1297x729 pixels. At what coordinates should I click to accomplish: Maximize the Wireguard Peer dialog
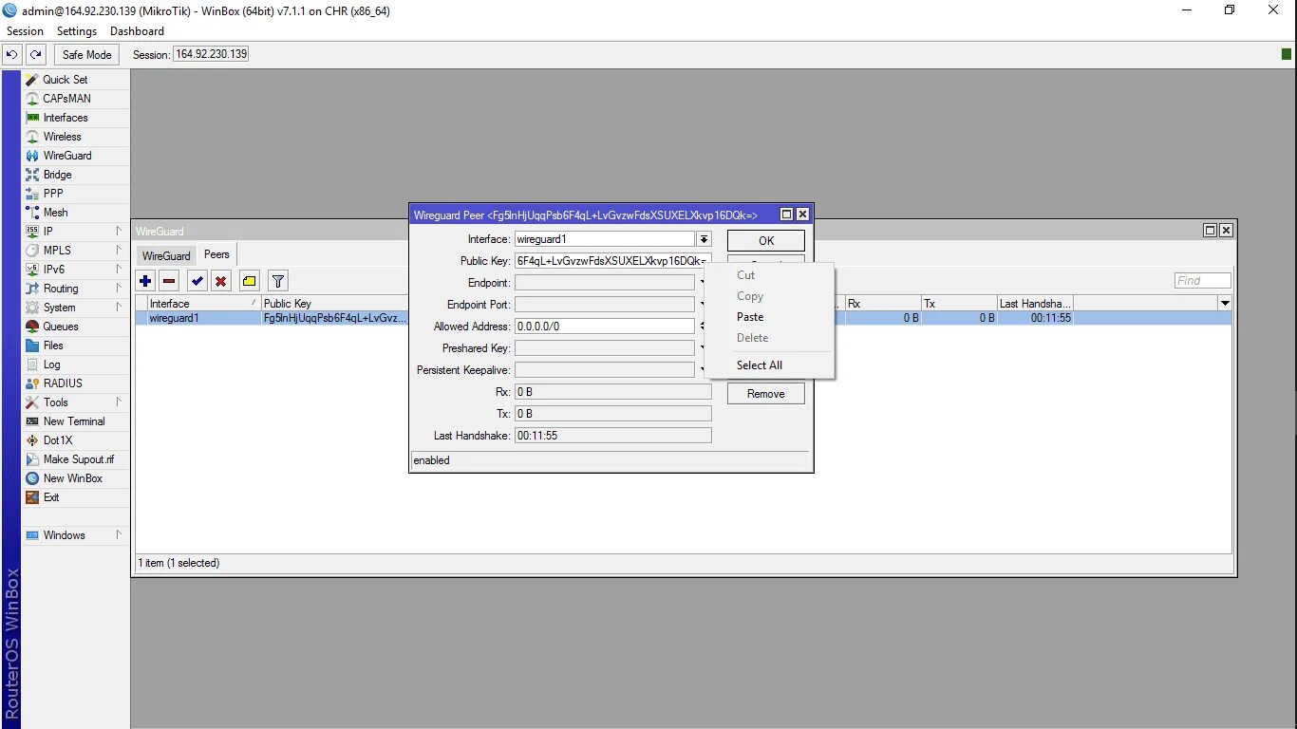786,215
